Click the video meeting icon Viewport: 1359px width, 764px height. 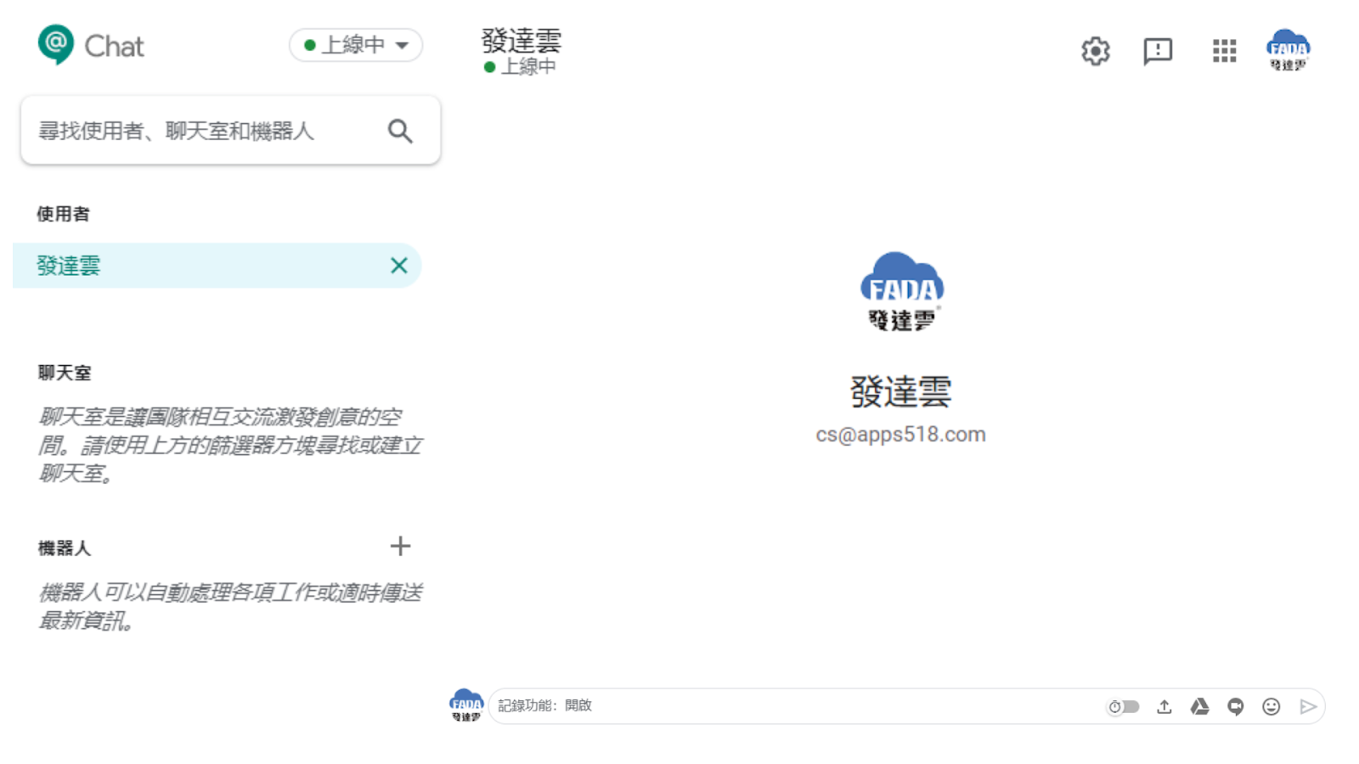pyautogui.click(x=1236, y=706)
